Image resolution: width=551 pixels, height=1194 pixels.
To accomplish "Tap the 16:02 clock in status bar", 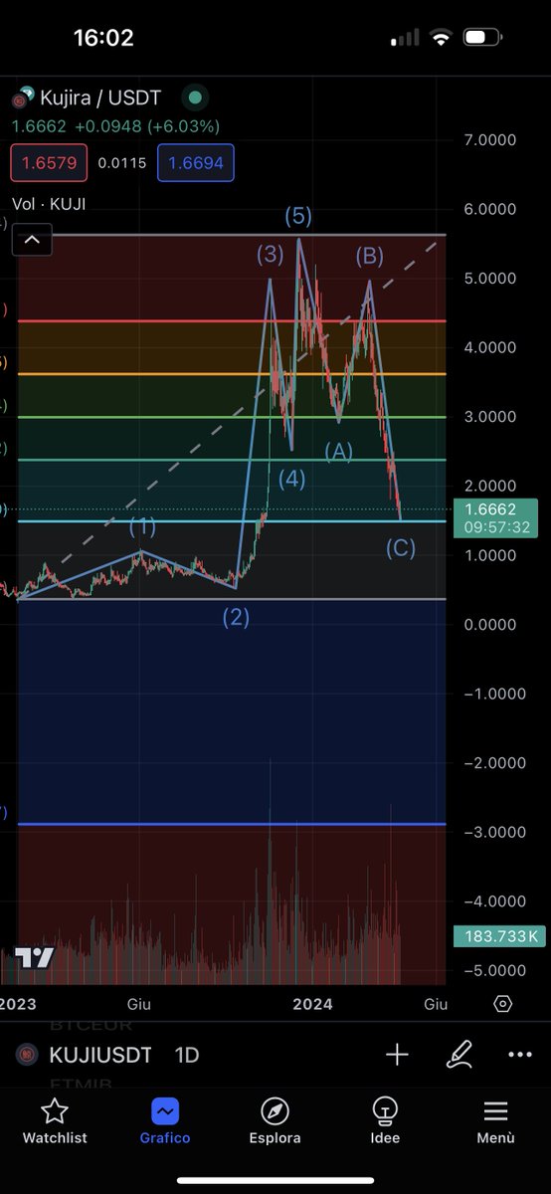I will 103,38.
